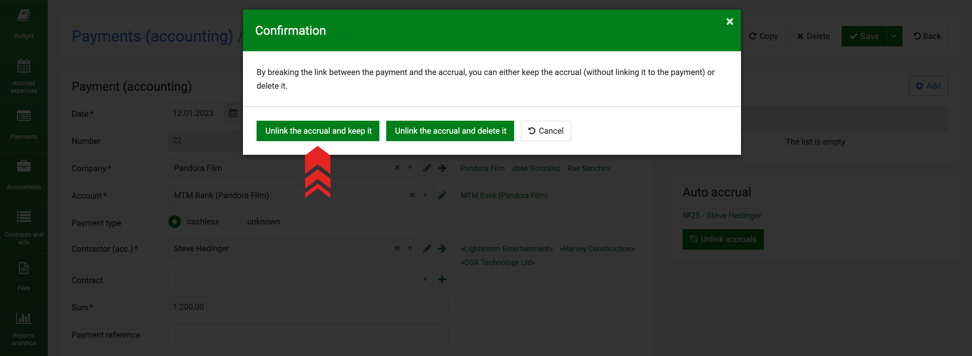This screenshot has width=972, height=356.
Task: Focus the Payment reference field
Action: tap(308, 334)
